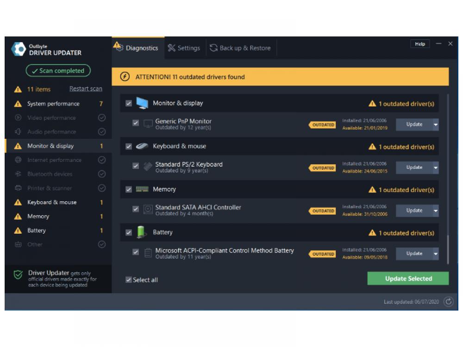Click the refresh icon beside Last updated
This screenshot has height=347, width=463.
(448, 302)
